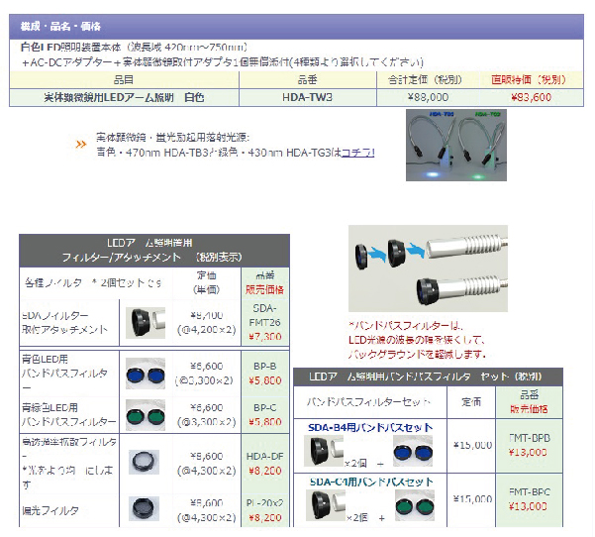Click the filter attachment diagram with blue arrows
Screen dimensions: 595x537
tap(428, 267)
